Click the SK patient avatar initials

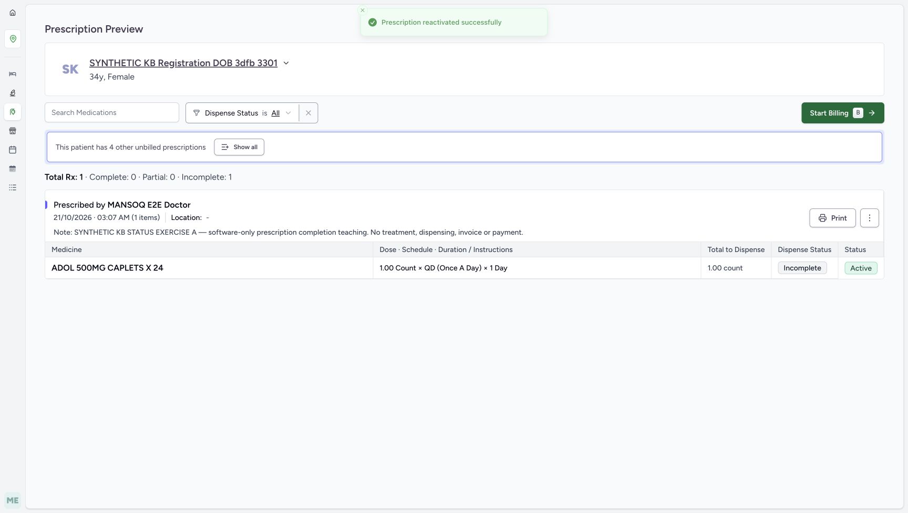pyautogui.click(x=70, y=69)
